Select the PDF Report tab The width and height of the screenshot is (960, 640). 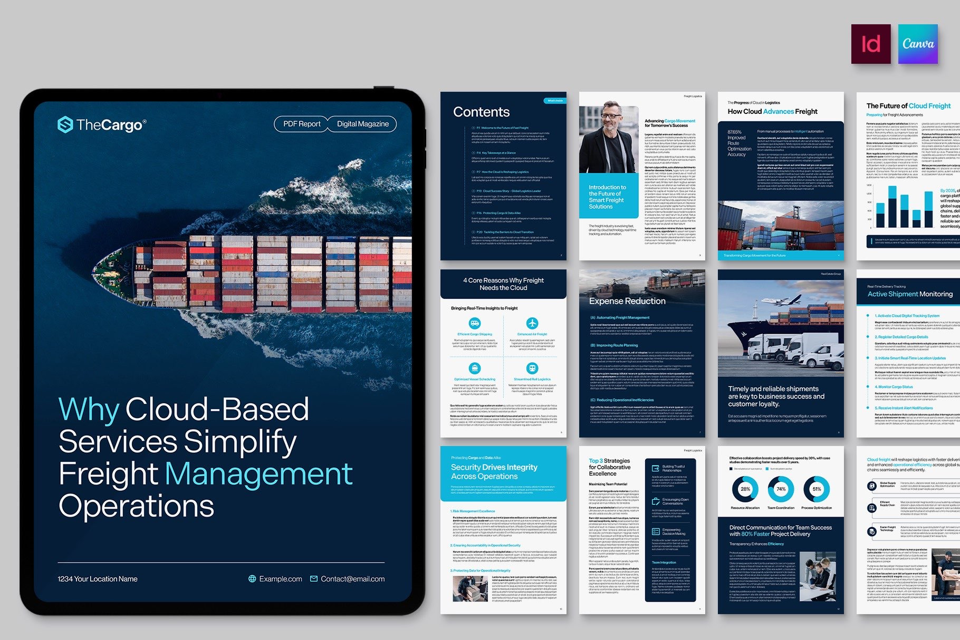(302, 124)
